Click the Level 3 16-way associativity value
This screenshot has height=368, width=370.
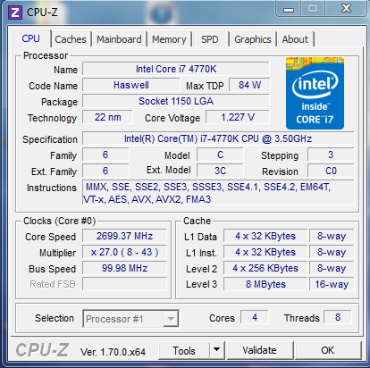click(332, 284)
